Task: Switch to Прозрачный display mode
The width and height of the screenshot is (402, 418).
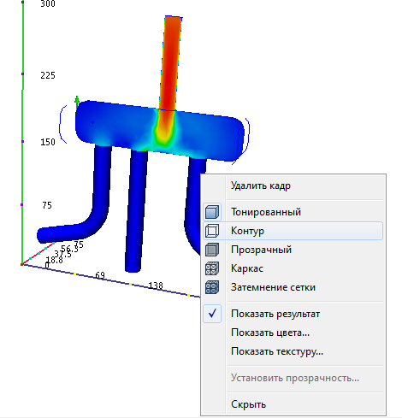Action: click(261, 250)
